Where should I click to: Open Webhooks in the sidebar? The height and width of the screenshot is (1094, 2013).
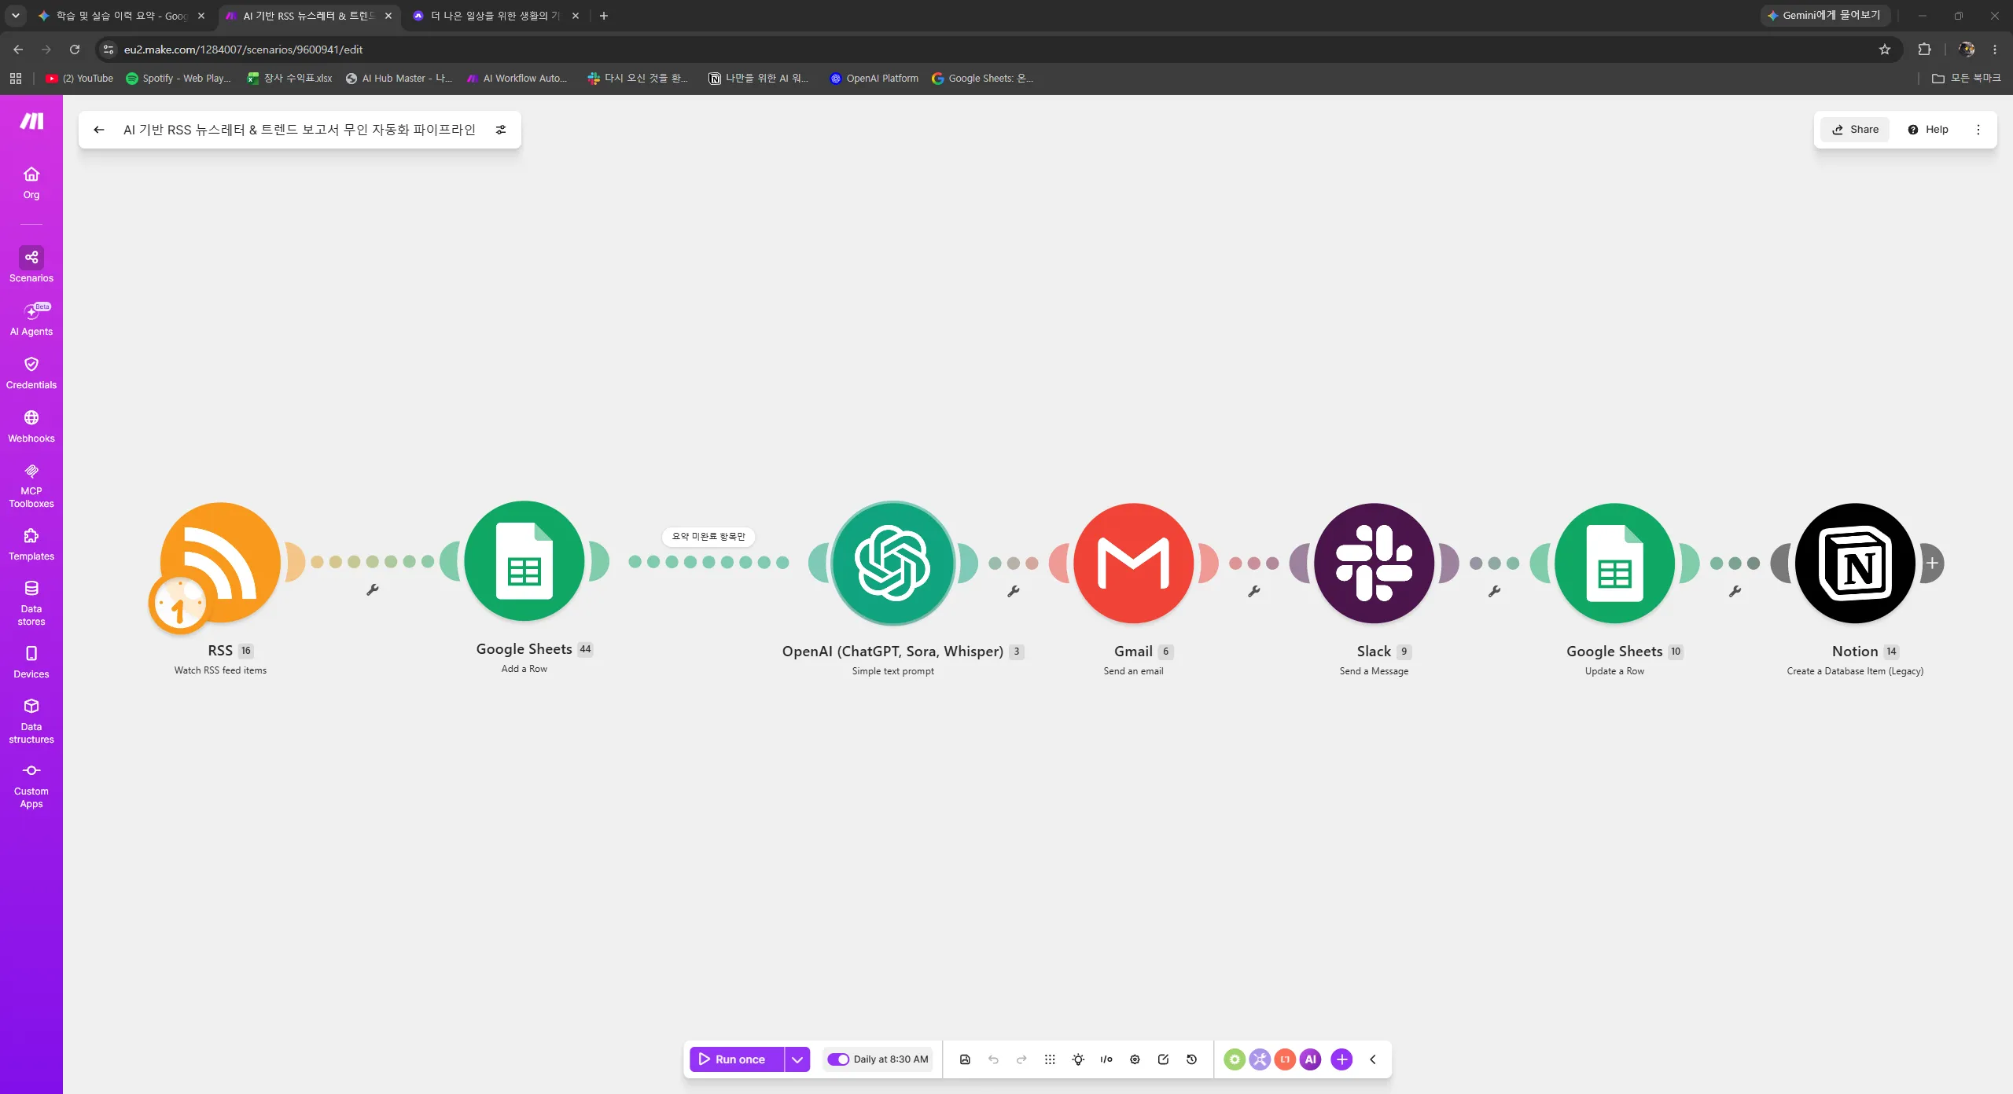(31, 426)
